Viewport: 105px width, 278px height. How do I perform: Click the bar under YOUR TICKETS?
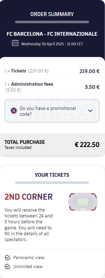(x=52, y=183)
